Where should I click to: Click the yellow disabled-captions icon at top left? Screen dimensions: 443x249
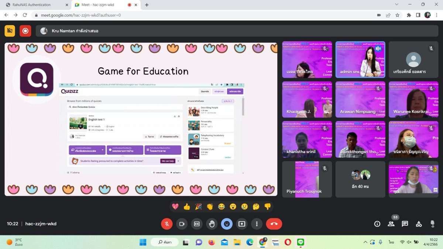tap(10, 31)
